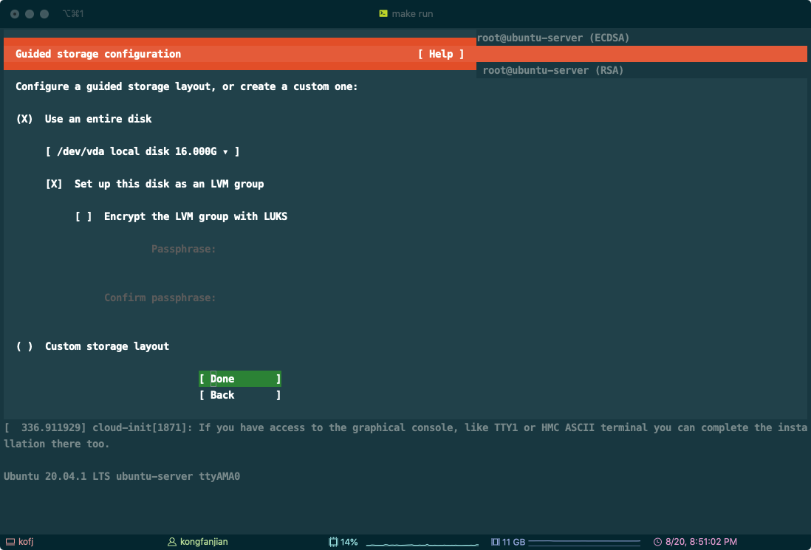Click the laptop hostname icon near kofj
Image resolution: width=811 pixels, height=550 pixels.
pyautogui.click(x=10, y=542)
